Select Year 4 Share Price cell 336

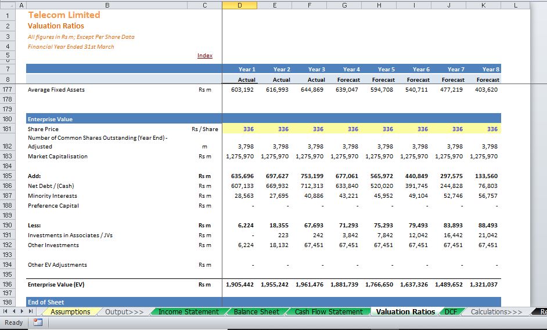[x=344, y=129]
